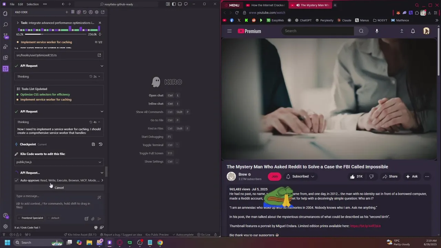Close the current task with X
Image resolution: width=441 pixels, height=248 pixels.
click(x=100, y=23)
